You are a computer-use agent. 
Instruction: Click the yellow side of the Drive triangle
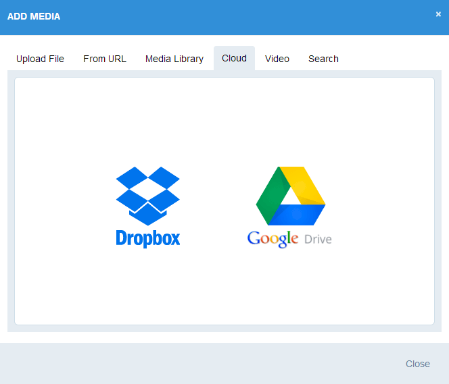tap(304, 184)
